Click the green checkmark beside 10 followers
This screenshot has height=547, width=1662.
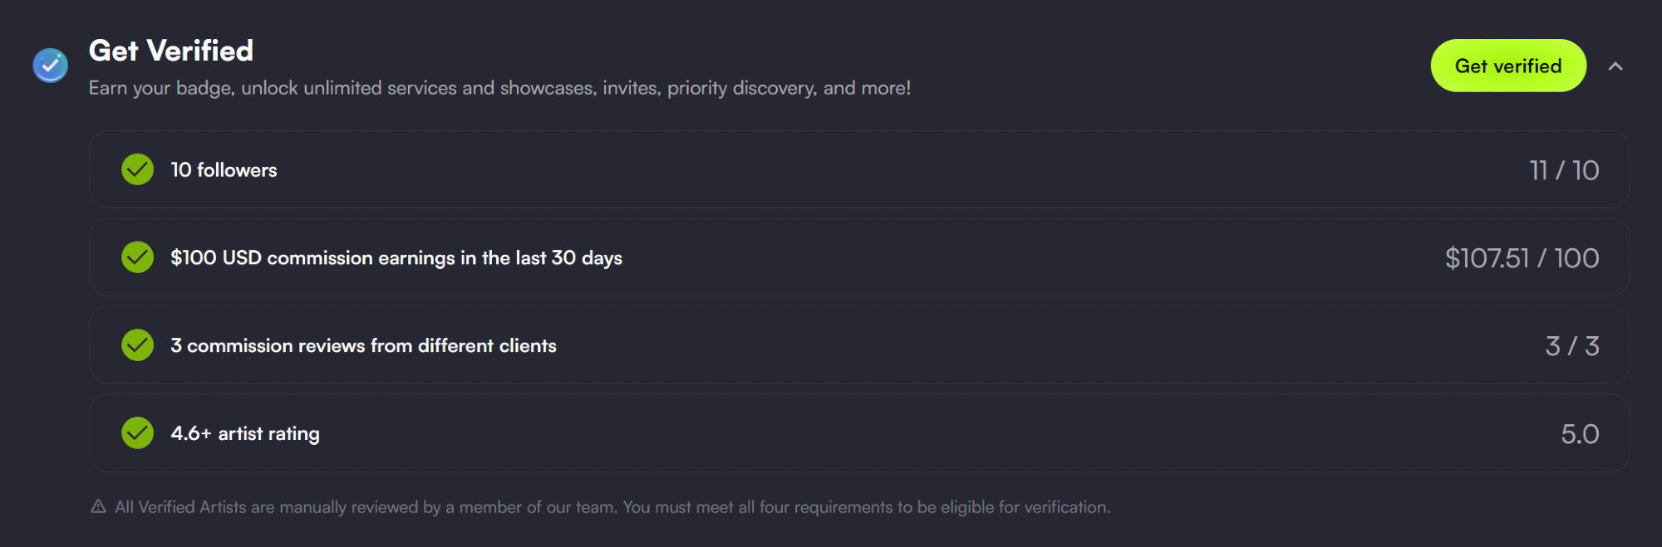pos(138,169)
